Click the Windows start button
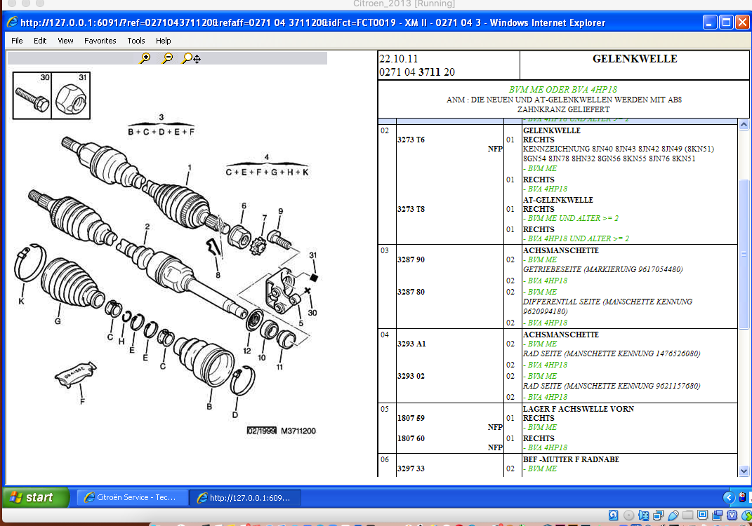The image size is (752, 526). 36,497
